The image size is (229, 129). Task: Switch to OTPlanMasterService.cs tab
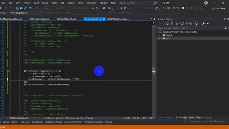tap(117, 19)
